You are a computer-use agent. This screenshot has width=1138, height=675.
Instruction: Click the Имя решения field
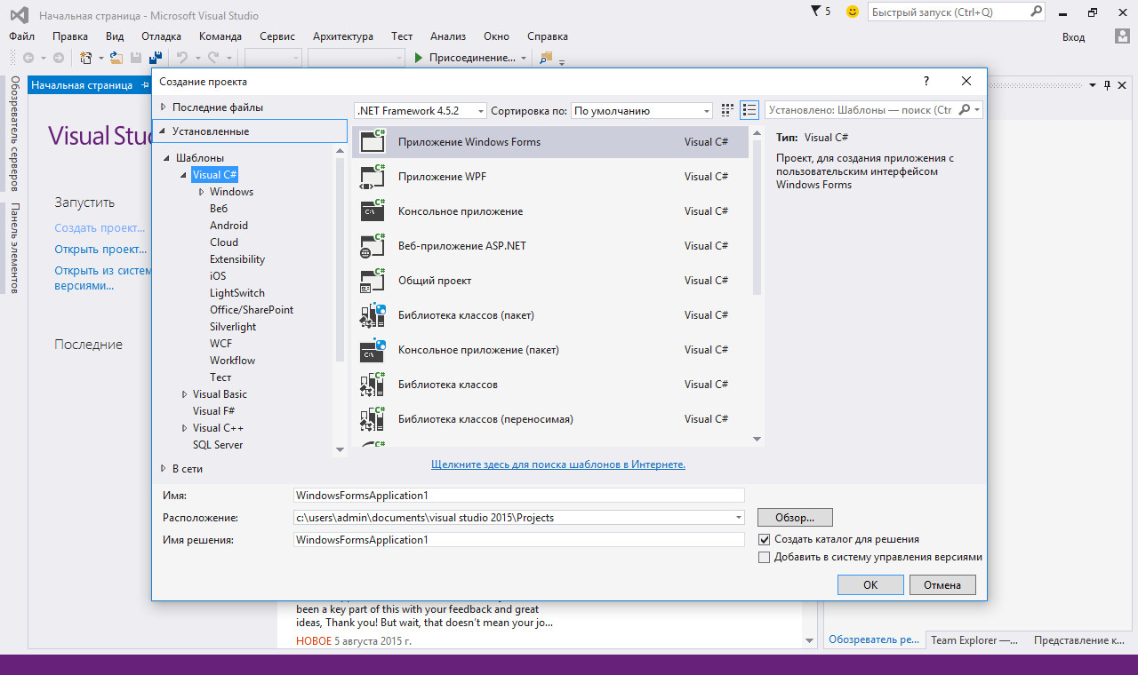coord(519,540)
